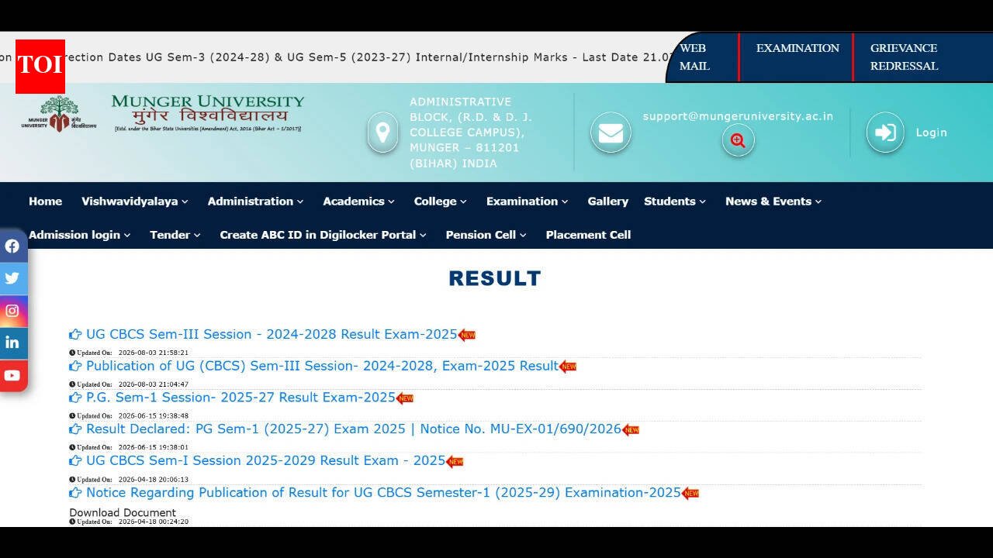Open the Examination nav dropdown
993x558 pixels.
(x=527, y=201)
